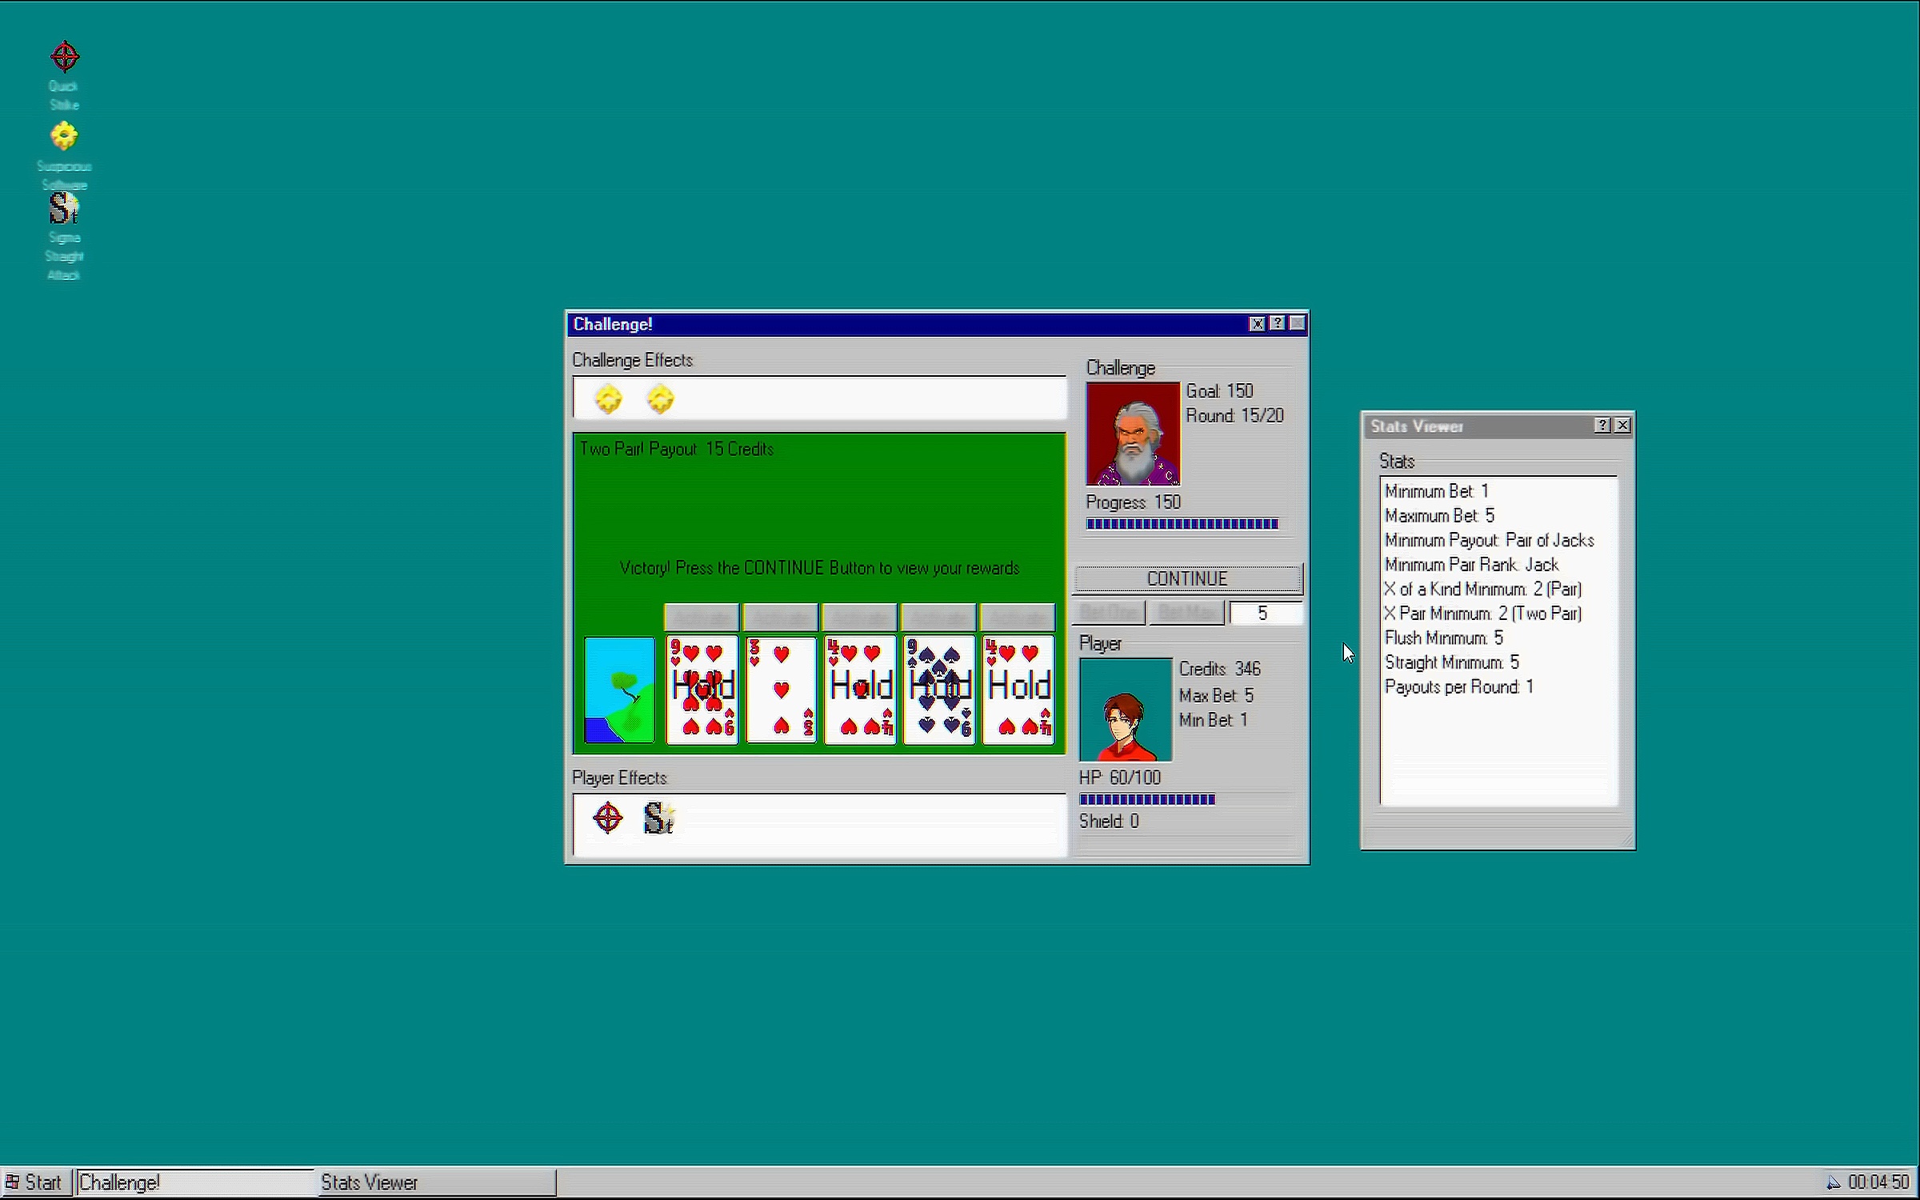The width and height of the screenshot is (1920, 1200).
Task: Click the wizard challenger portrait
Action: point(1133,434)
